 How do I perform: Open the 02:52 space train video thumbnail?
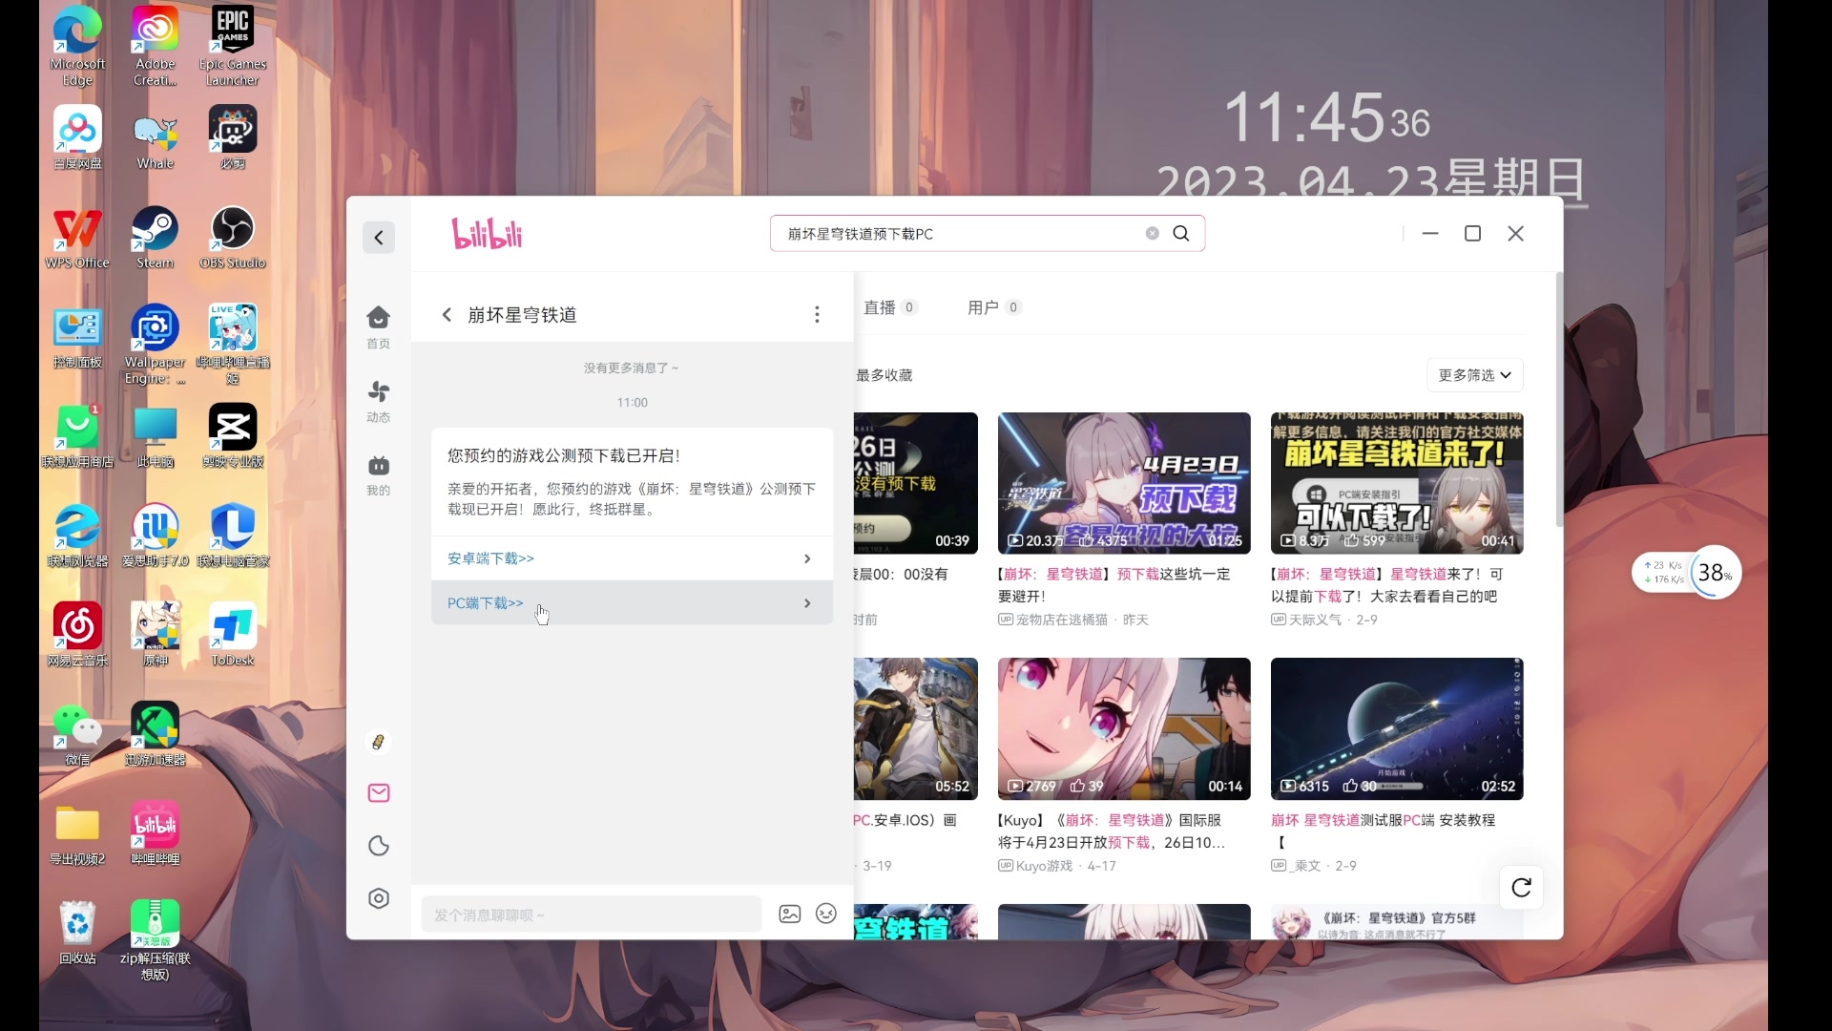[x=1397, y=728]
